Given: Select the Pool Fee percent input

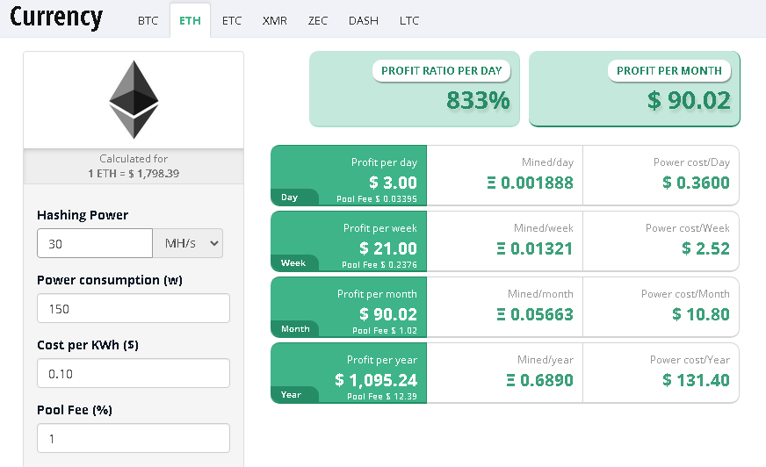Looking at the screenshot, I should (134, 438).
